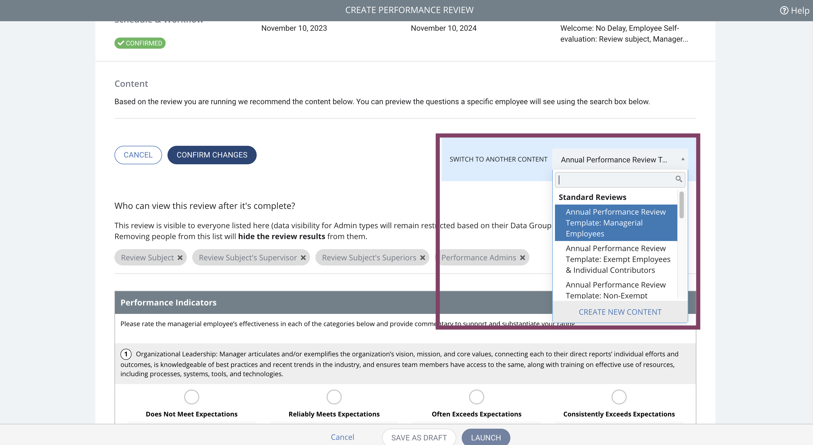This screenshot has width=813, height=445.
Task: Click the dropdown list scrollbar thumb
Action: coord(681,205)
